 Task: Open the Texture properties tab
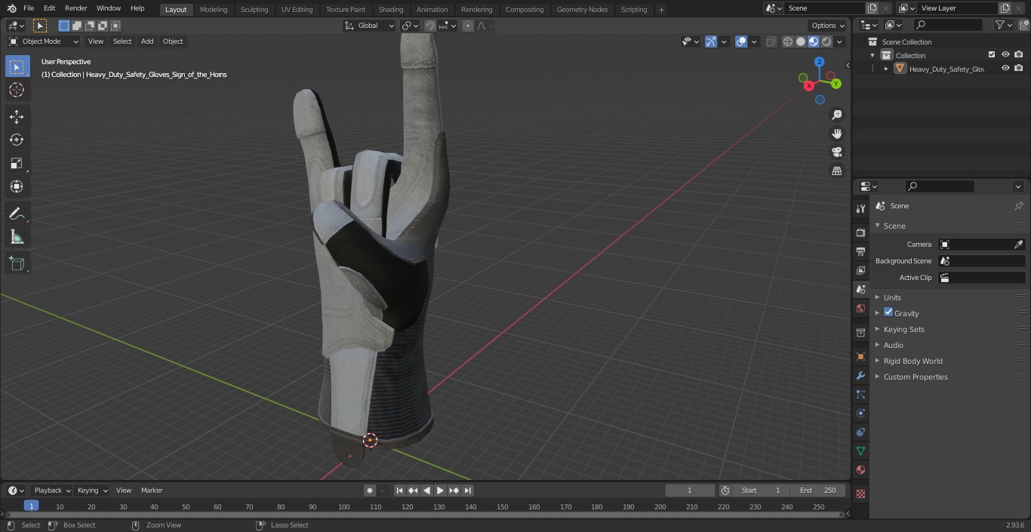pyautogui.click(x=860, y=494)
